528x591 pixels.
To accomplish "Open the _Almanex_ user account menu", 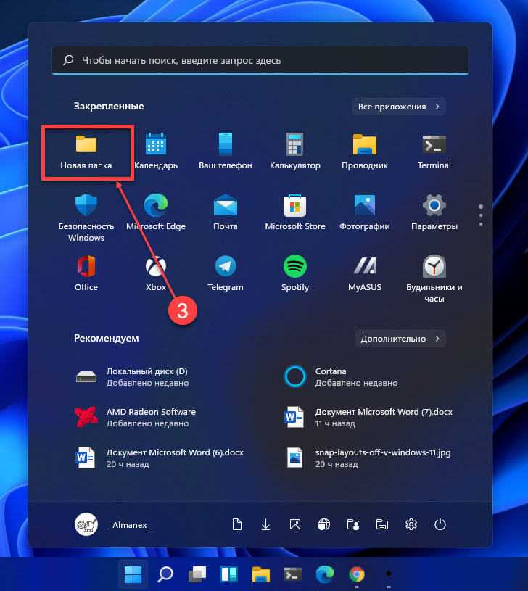I will (x=114, y=524).
